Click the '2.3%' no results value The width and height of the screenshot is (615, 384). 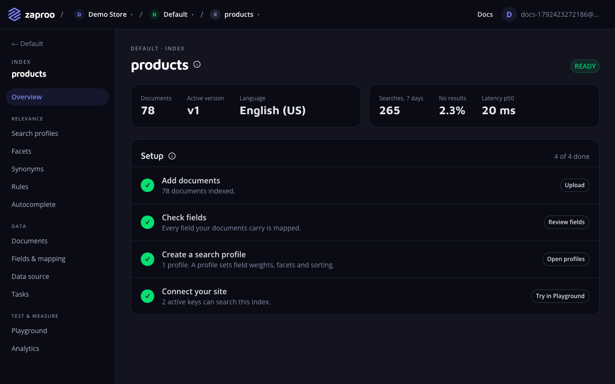coord(452,110)
